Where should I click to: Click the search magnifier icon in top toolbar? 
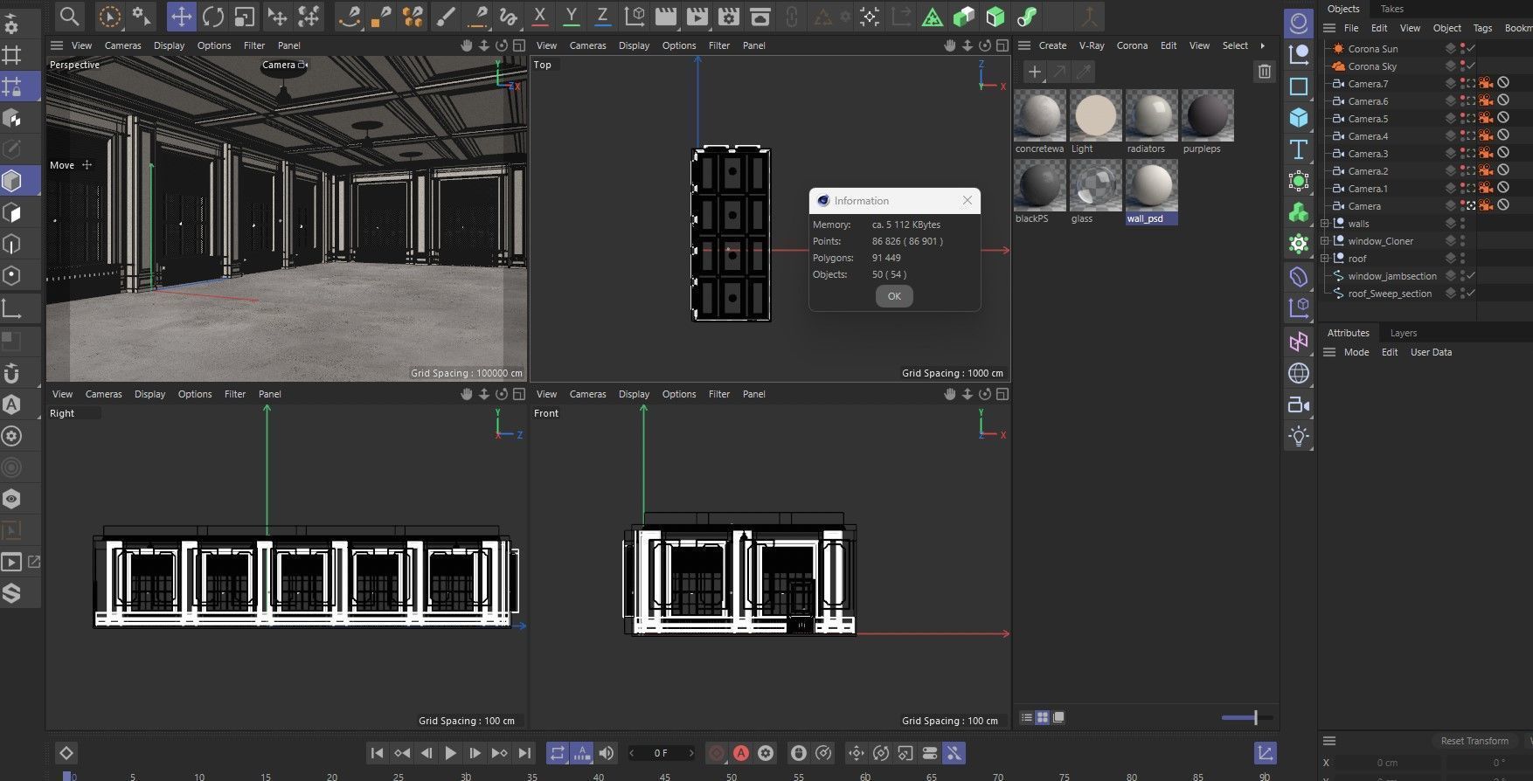pos(69,16)
